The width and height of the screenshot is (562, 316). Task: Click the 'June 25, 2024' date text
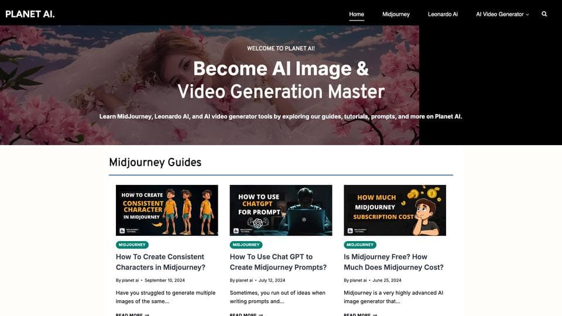click(387, 280)
